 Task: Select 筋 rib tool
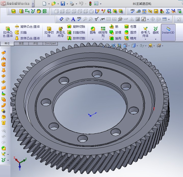[114, 27]
